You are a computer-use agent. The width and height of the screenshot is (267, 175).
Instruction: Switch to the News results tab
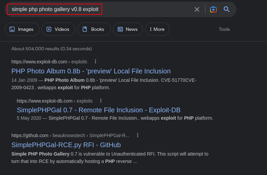pos(128,29)
